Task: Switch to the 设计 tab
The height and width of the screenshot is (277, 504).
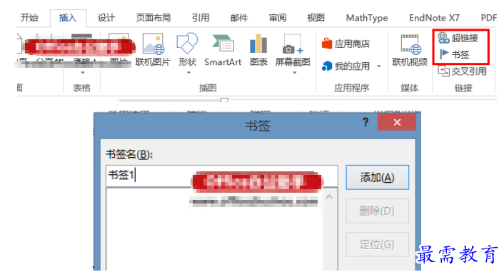Action: [x=106, y=18]
